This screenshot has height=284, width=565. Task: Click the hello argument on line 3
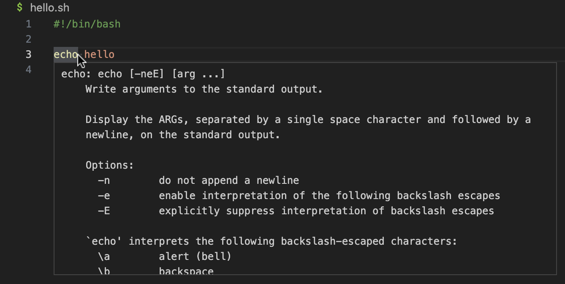pos(99,55)
